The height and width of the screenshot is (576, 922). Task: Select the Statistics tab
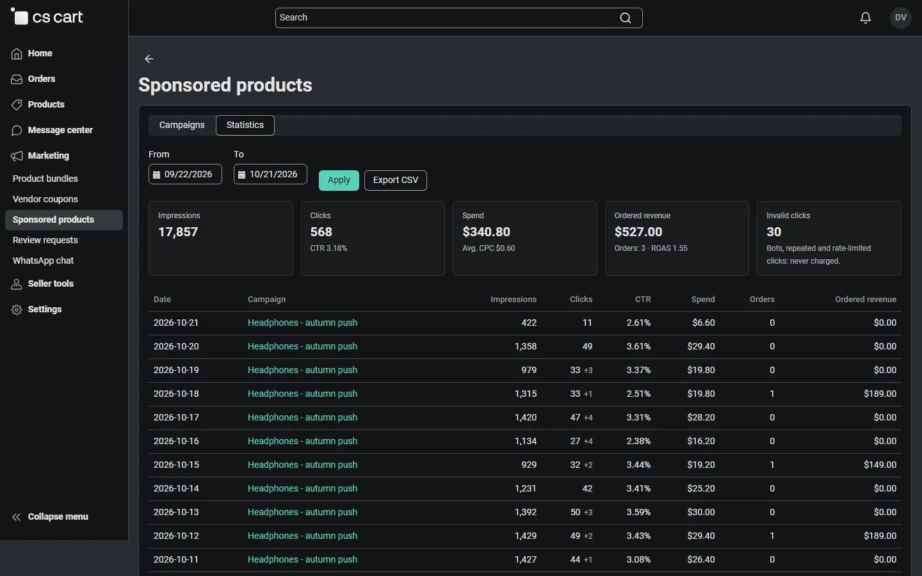click(x=245, y=125)
